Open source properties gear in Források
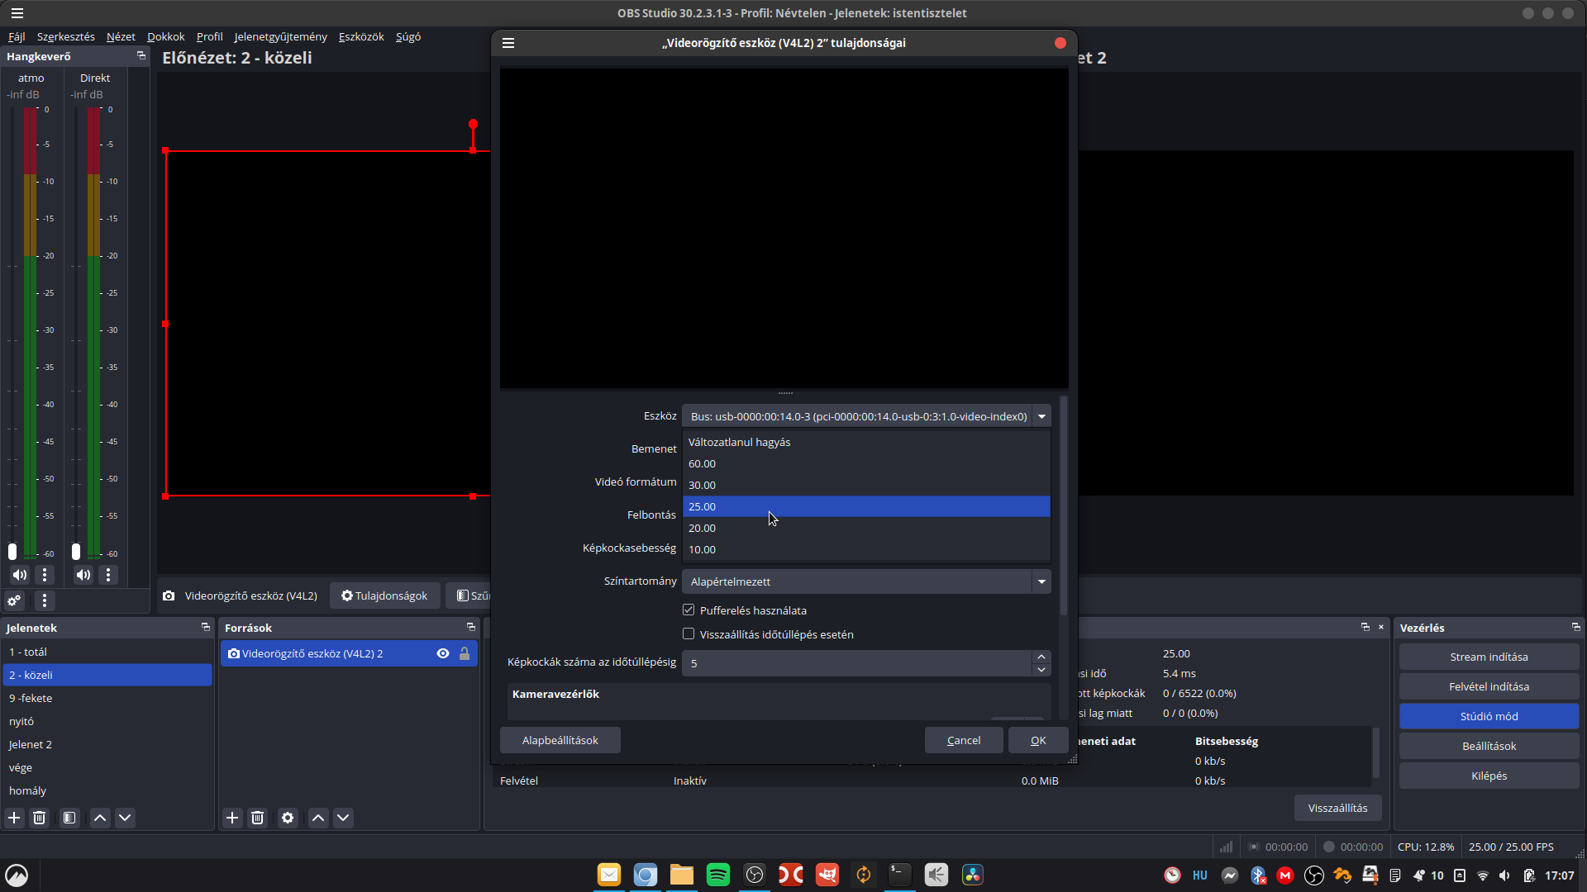This screenshot has height=892, width=1587. [288, 818]
